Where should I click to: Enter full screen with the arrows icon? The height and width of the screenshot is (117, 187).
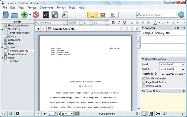click(55, 15)
